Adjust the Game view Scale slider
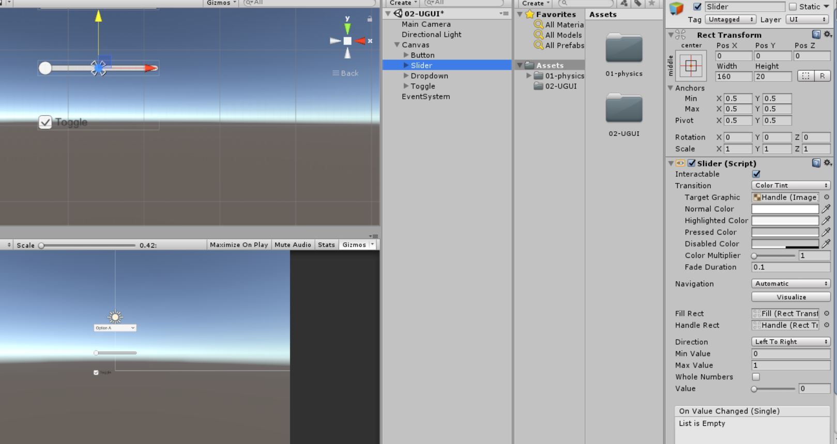The height and width of the screenshot is (444, 837). pyautogui.click(x=88, y=246)
